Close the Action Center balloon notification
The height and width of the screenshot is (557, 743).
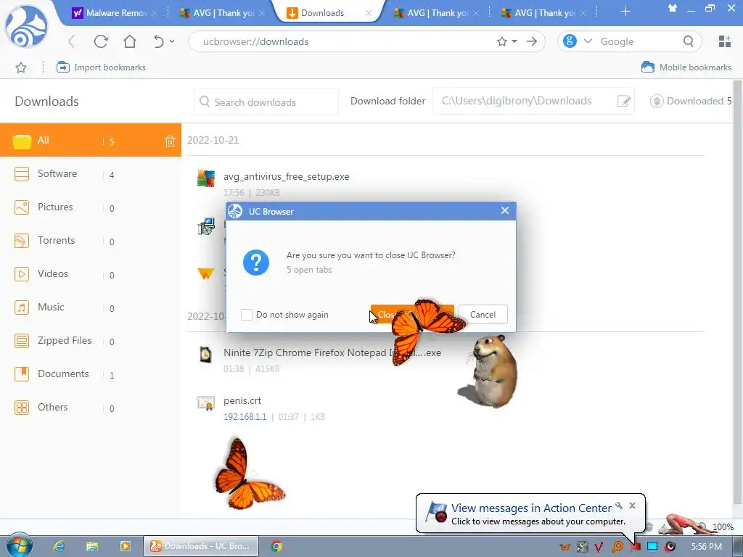[632, 506]
